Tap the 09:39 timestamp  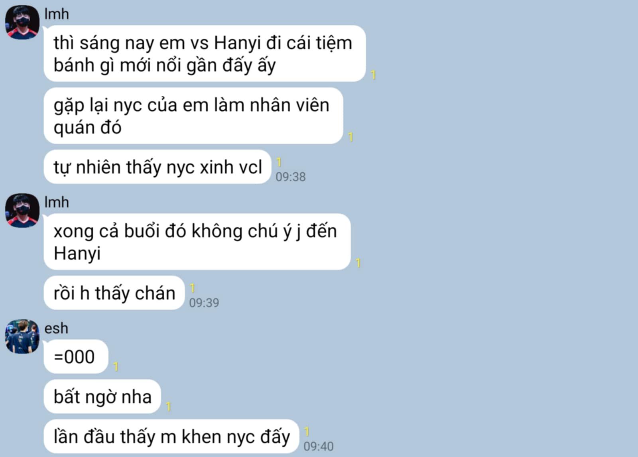pyautogui.click(x=204, y=303)
